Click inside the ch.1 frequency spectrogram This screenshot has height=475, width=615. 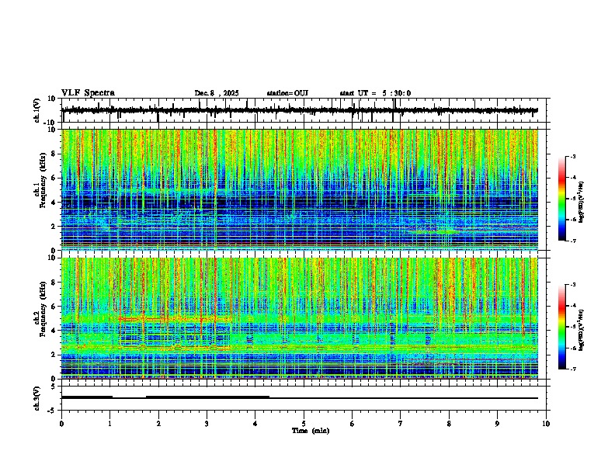[x=300, y=189]
